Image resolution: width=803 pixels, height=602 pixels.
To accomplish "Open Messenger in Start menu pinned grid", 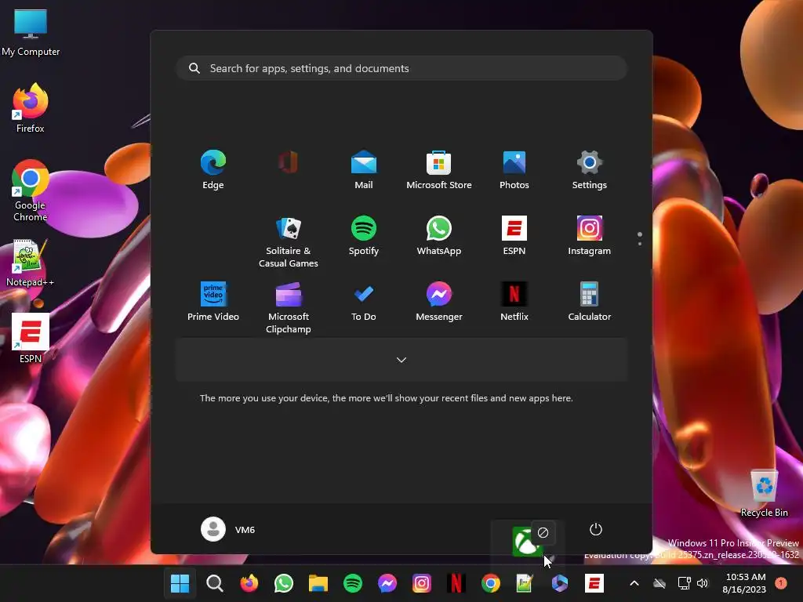I will (439, 302).
